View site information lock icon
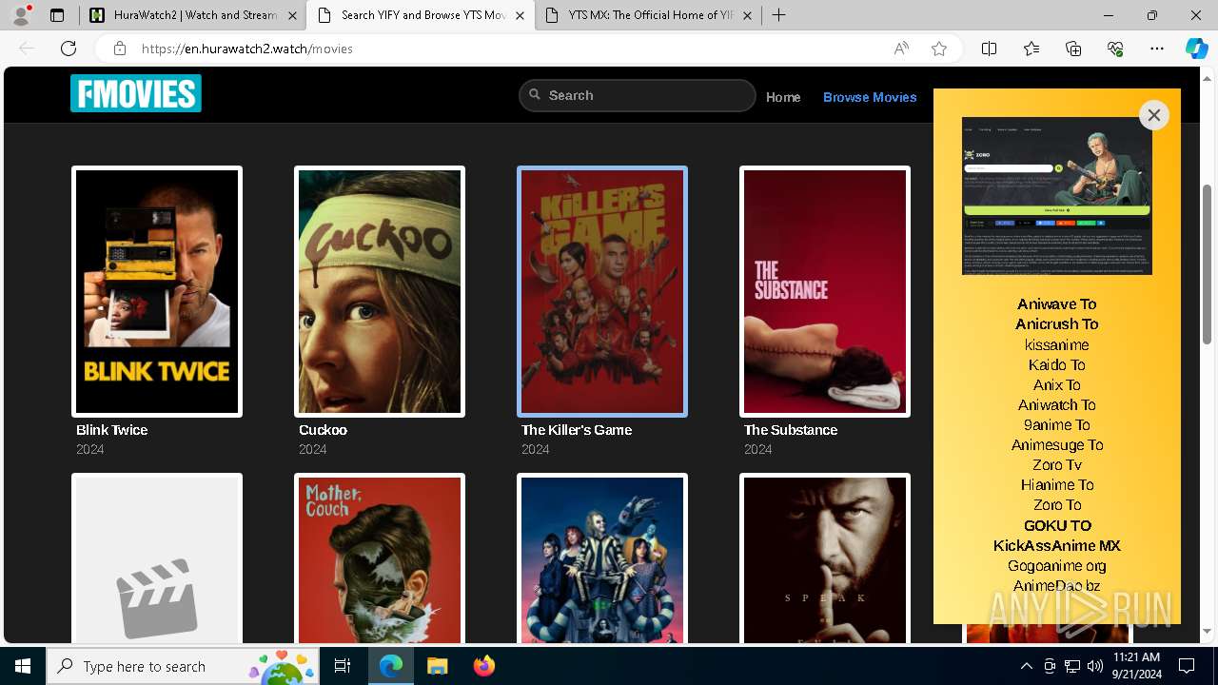The image size is (1218, 685). (x=119, y=49)
